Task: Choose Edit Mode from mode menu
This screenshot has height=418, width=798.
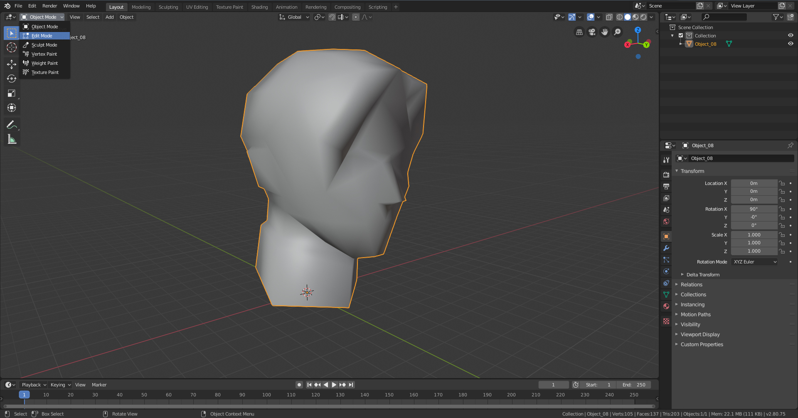Action: coord(44,36)
